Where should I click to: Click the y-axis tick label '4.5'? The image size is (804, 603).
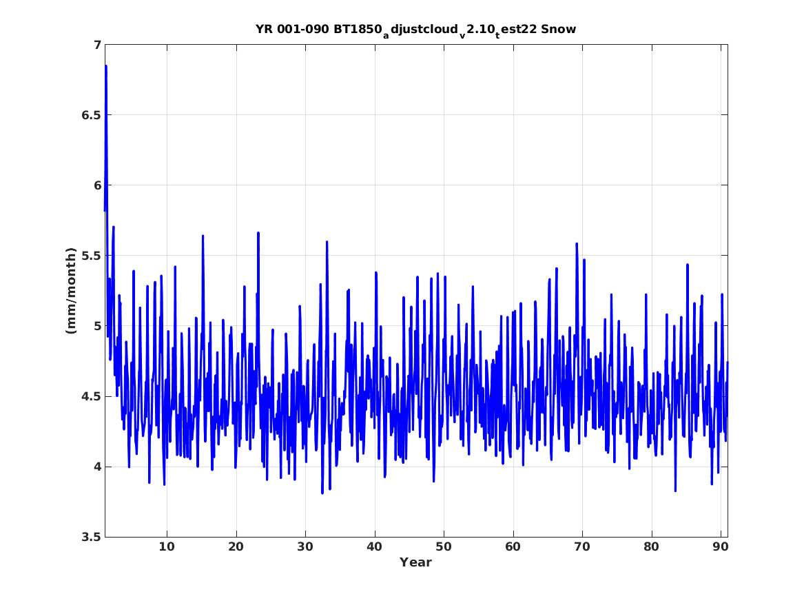pyautogui.click(x=92, y=396)
